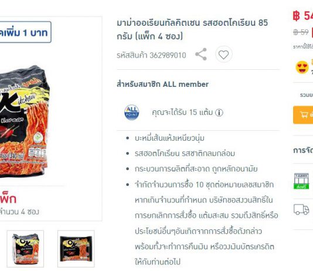Click the product title มาม่าออเรียนทัลคิตเชน
313x271 pixels.
pyautogui.click(x=192, y=29)
